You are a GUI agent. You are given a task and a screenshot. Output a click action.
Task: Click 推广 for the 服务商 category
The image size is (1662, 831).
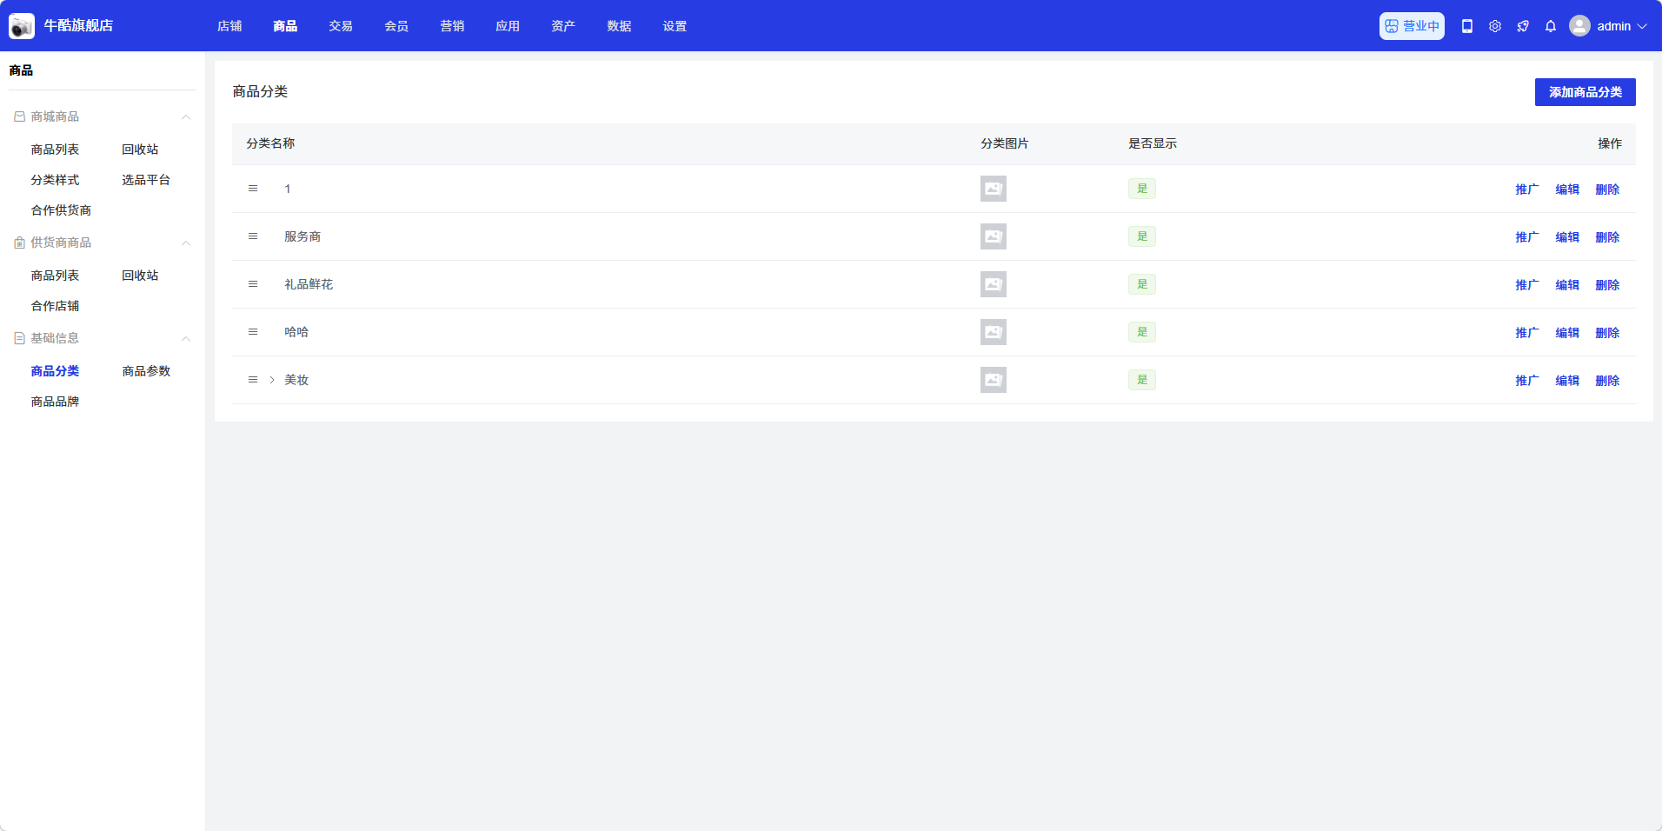(x=1527, y=237)
